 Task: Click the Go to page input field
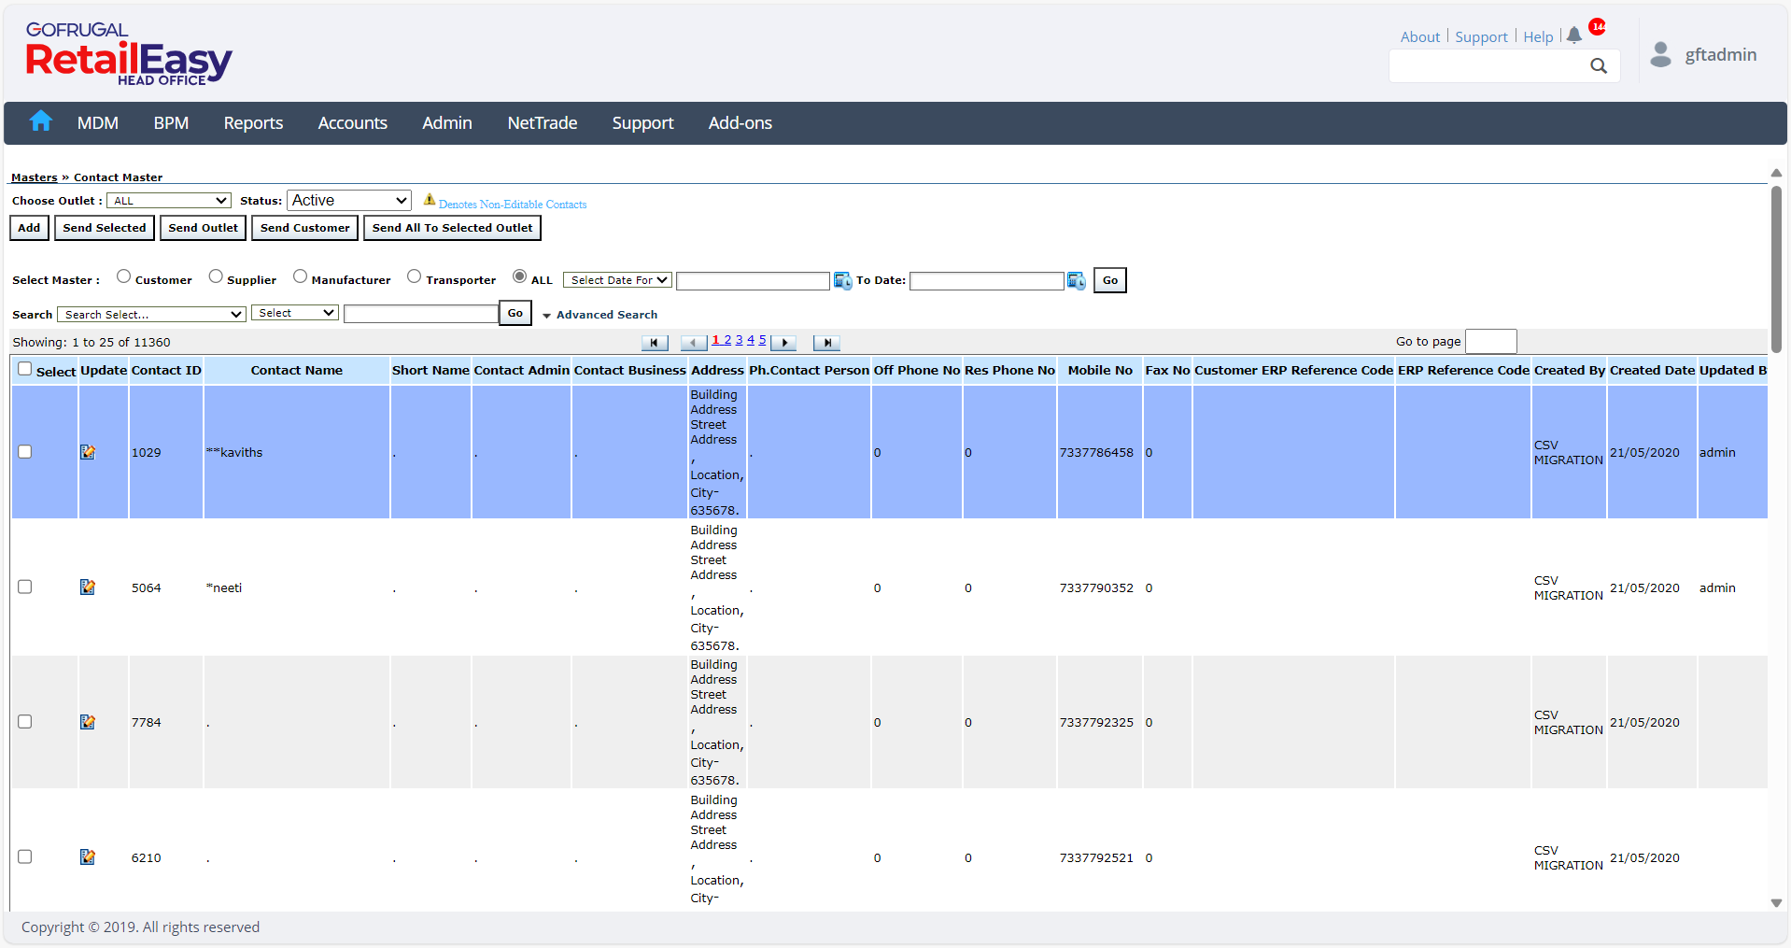pos(1490,342)
